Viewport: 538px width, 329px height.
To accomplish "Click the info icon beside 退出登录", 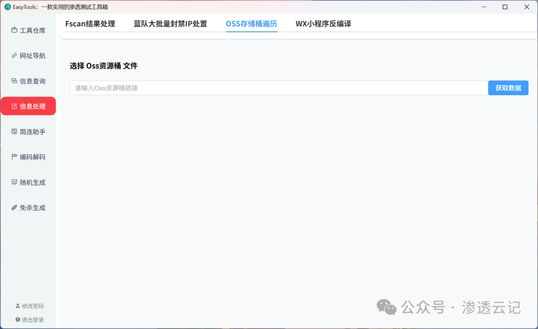I will (x=18, y=320).
